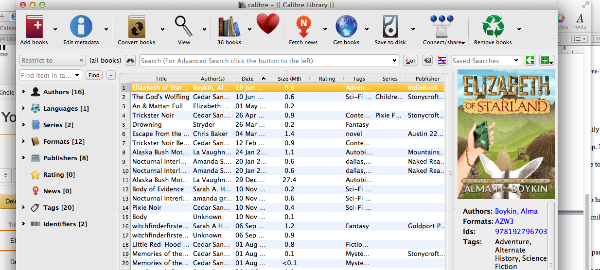Viewport: 600px width, 270px height.
Task: Click the Fetch news icon
Action: coord(303,26)
